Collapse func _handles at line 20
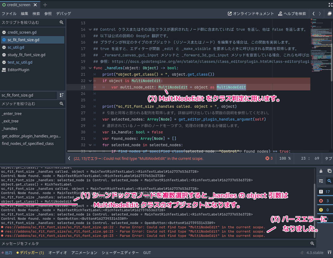 tap(90, 68)
